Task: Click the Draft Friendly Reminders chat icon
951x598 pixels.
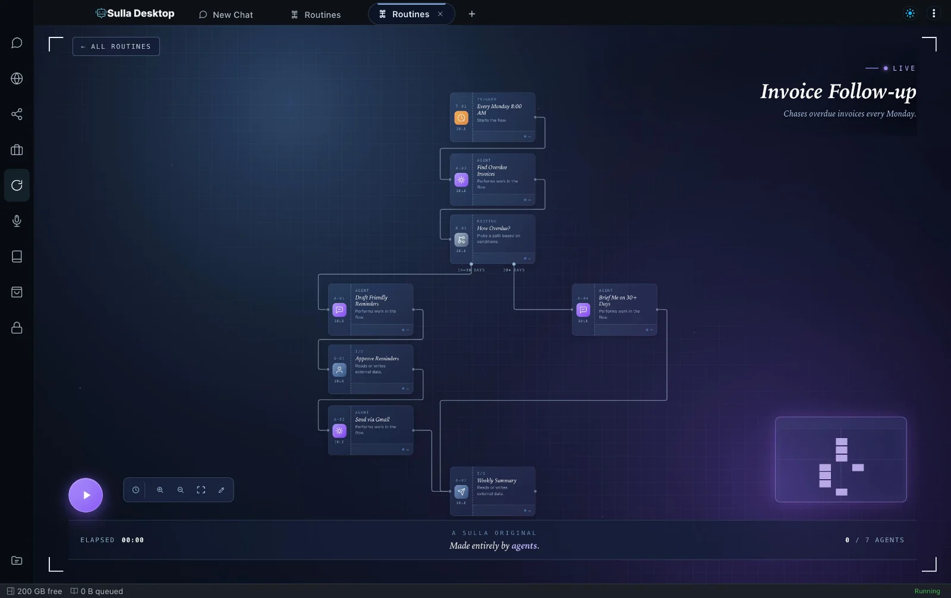Action: tap(339, 310)
